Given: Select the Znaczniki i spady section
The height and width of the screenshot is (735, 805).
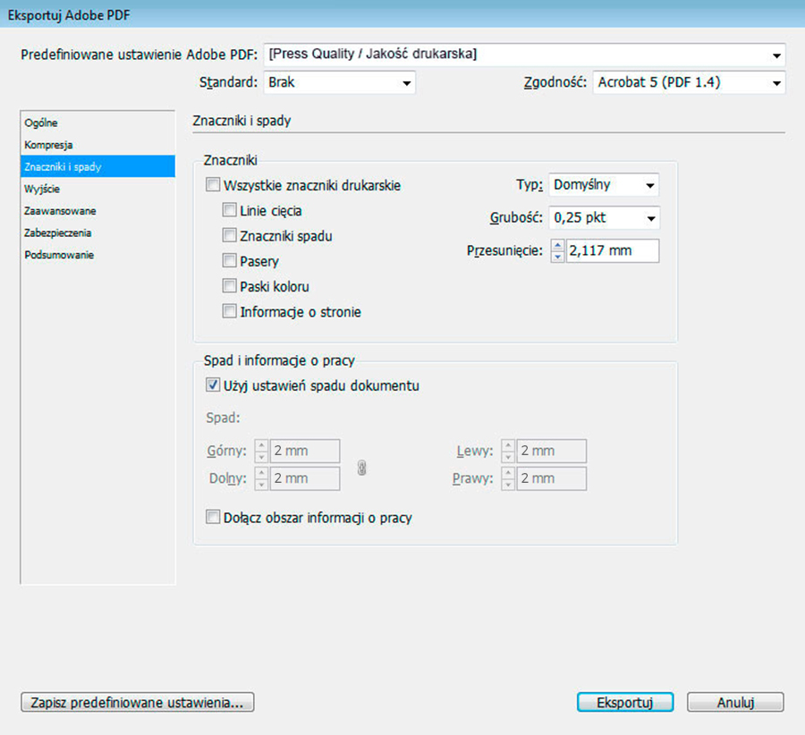Looking at the screenshot, I should pos(97,167).
